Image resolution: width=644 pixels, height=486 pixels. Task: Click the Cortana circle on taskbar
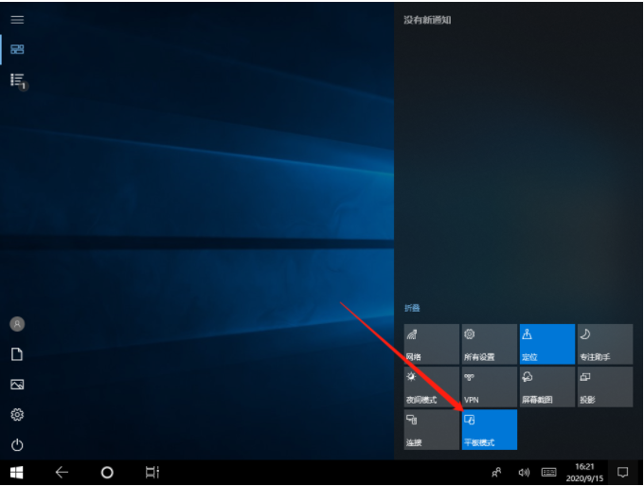[x=107, y=473]
